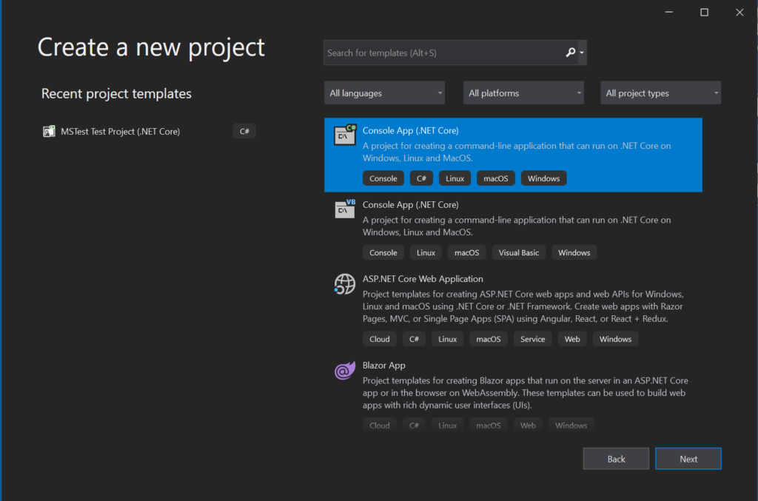The image size is (758, 501).
Task: Click the Service tag under ASP.NET Core
Action: tap(532, 340)
